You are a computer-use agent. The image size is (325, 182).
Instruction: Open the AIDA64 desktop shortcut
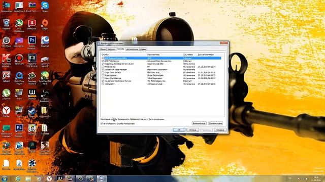[6, 77]
